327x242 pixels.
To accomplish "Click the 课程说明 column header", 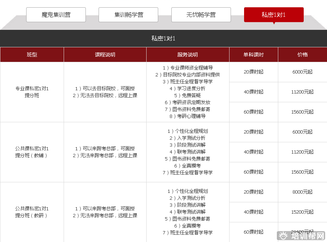I will tap(105, 55).
